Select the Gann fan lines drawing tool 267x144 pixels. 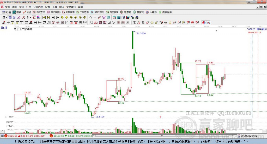coord(96,22)
